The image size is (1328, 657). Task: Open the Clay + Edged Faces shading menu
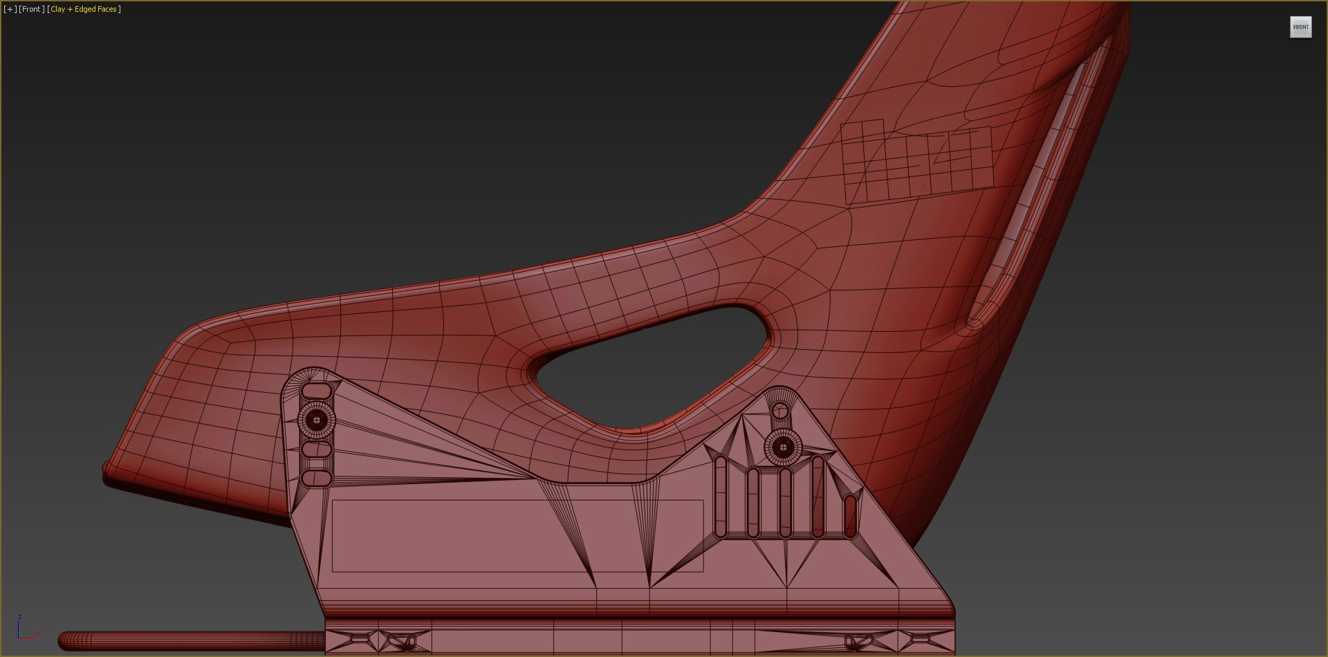[84, 9]
